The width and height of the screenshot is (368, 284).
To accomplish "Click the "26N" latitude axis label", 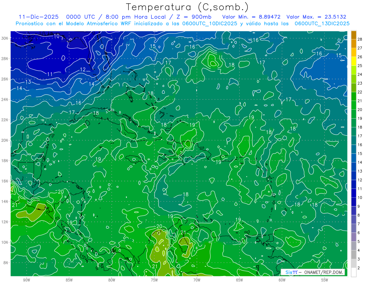I will pyautogui.click(x=5, y=79).
